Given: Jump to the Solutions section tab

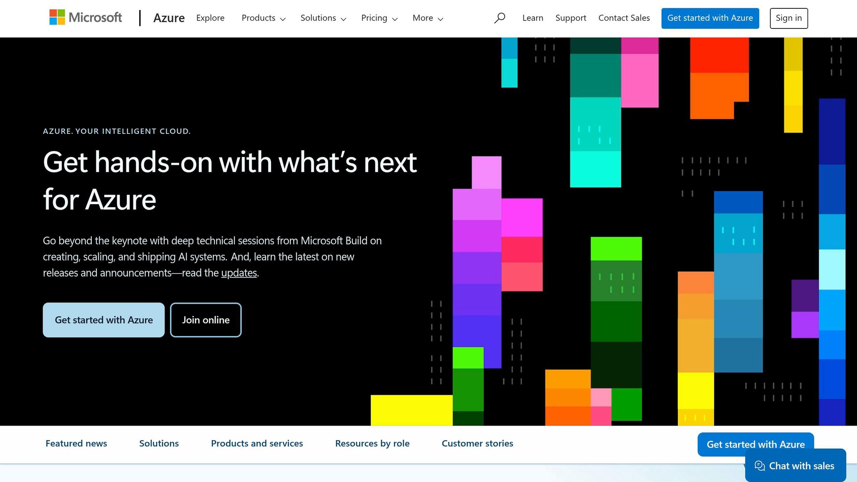Looking at the screenshot, I should pyautogui.click(x=159, y=444).
